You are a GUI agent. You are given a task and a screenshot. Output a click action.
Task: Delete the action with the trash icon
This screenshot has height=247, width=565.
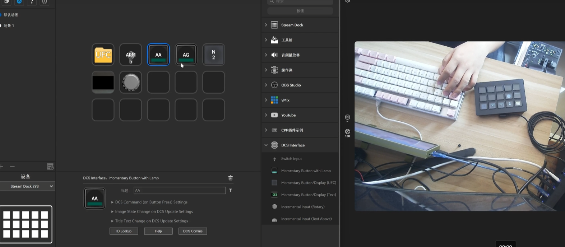(x=231, y=178)
